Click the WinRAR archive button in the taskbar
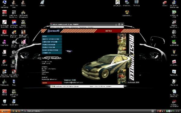Viewport: 181px width, 113px height. (33, 111)
